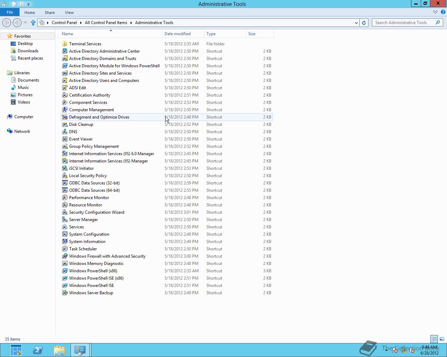The height and width of the screenshot is (357, 447).
Task: Expand the ribbon with the chevron
Action: (x=435, y=12)
